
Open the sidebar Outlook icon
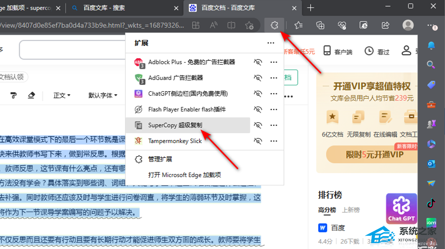point(431,164)
